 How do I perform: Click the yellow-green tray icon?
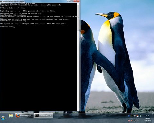click(132, 116)
